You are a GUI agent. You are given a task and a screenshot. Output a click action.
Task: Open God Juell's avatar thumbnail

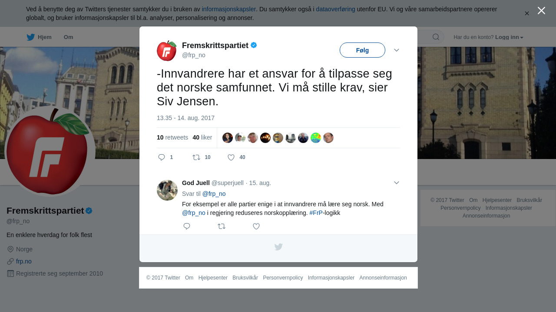pyautogui.click(x=167, y=190)
